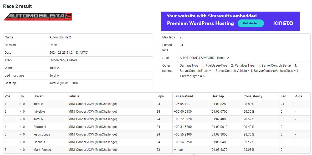Click best lap 01:02.4800 of Jordi N

219,119
